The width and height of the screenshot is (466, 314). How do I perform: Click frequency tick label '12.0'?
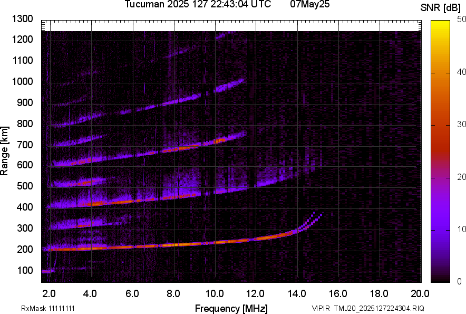tap(255, 294)
